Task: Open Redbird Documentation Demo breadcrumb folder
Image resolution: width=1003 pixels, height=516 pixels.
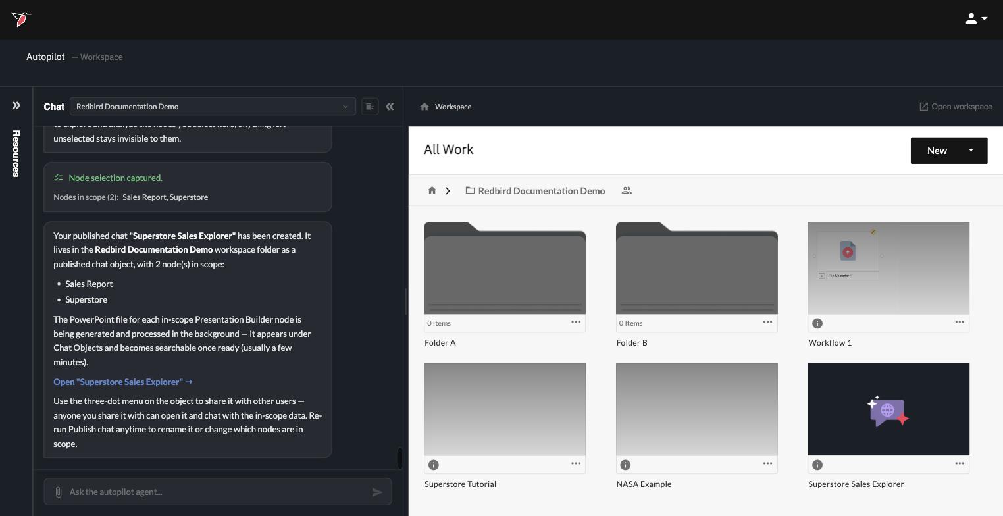Action: point(535,191)
